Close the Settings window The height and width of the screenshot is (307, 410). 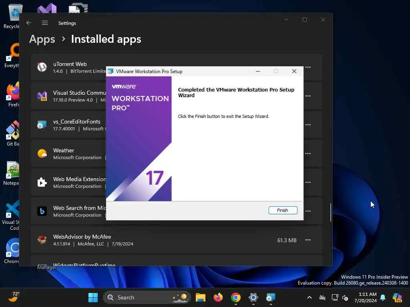[323, 20]
